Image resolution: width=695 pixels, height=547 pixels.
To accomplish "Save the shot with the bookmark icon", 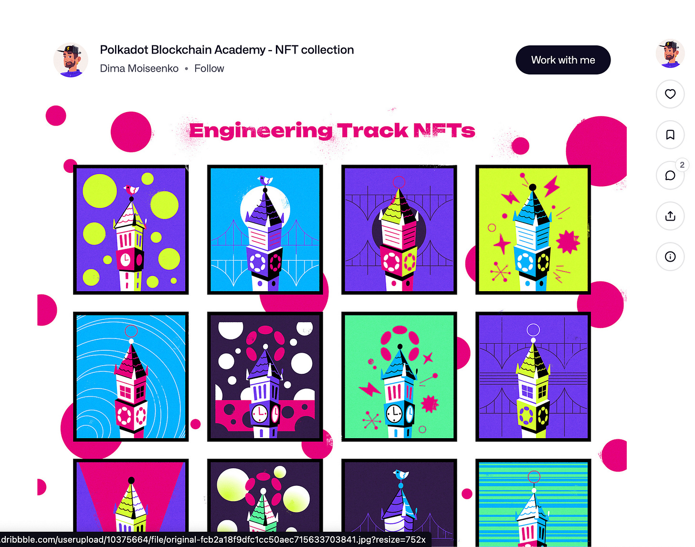I will click(670, 135).
